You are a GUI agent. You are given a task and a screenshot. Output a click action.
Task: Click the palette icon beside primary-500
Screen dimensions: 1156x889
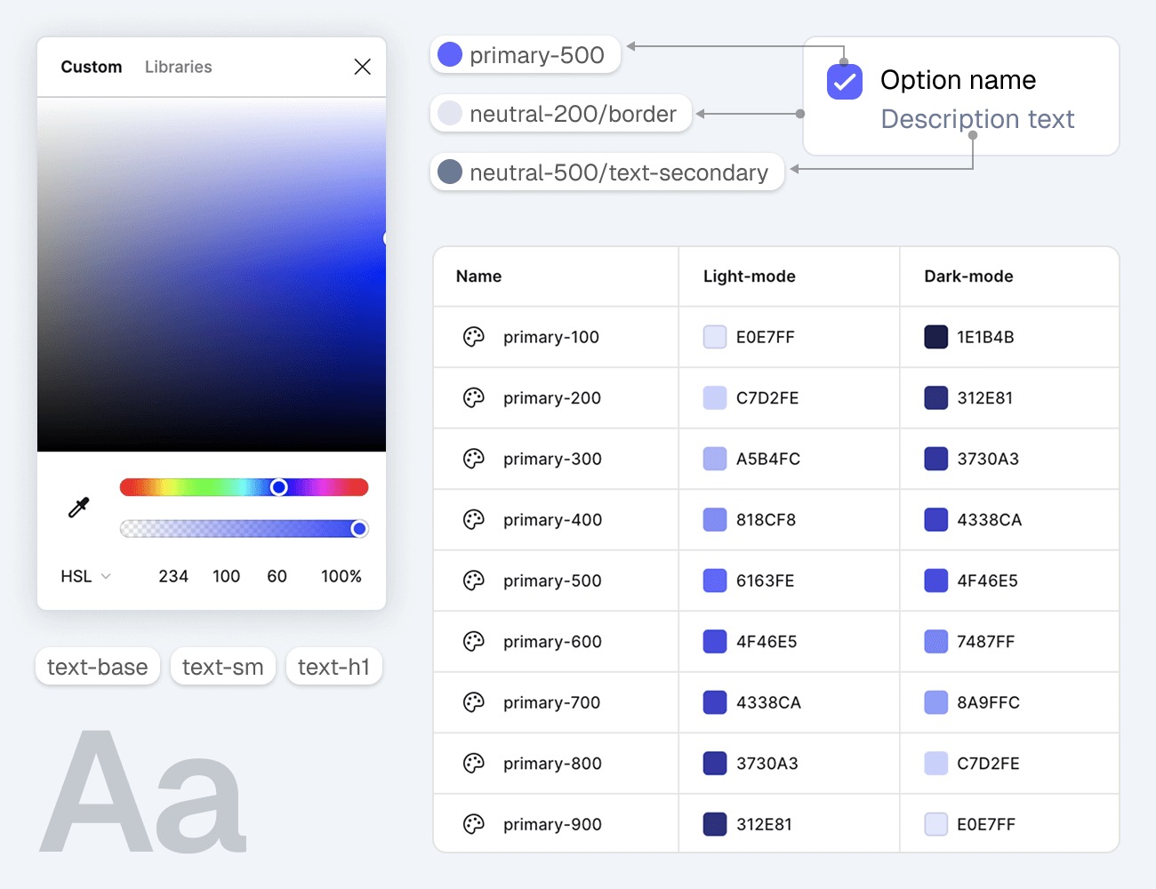(x=473, y=581)
